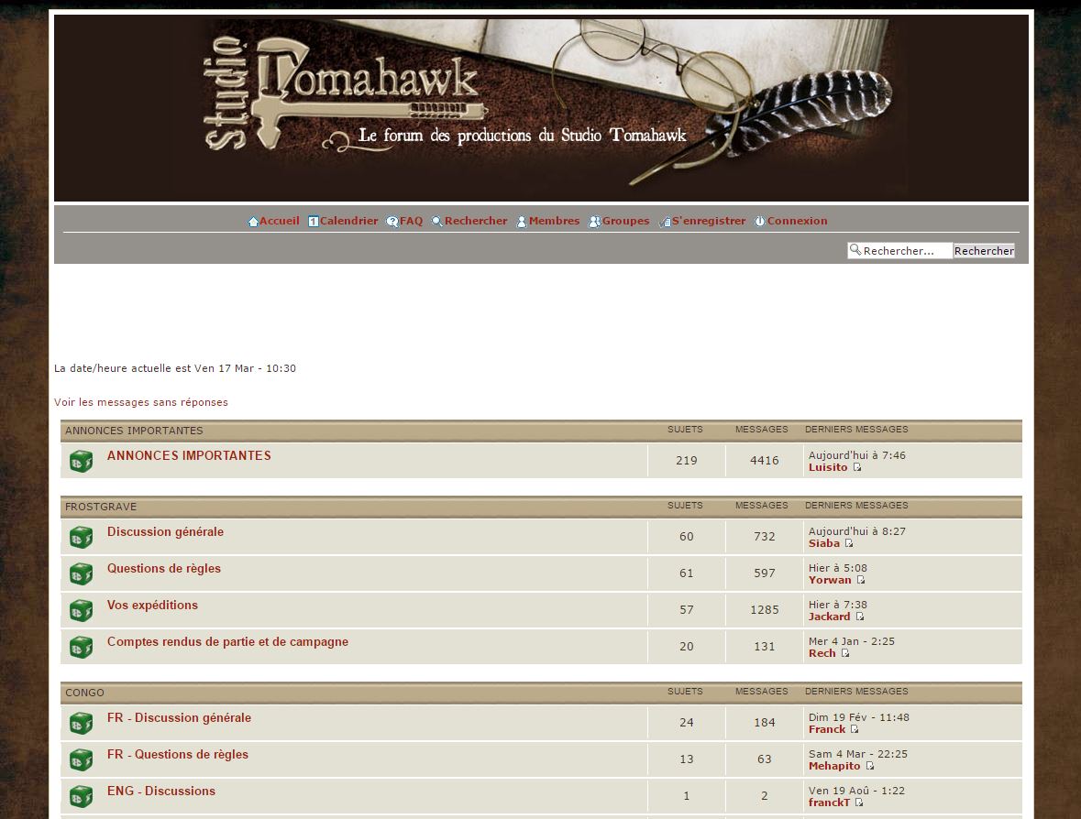This screenshot has height=819, width=1081.
Task: View last message icon next to Siaba
Action: point(849,542)
